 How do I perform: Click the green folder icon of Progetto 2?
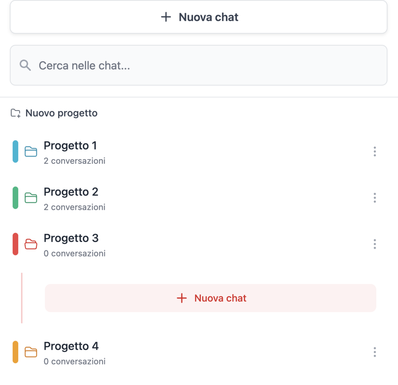[31, 198]
